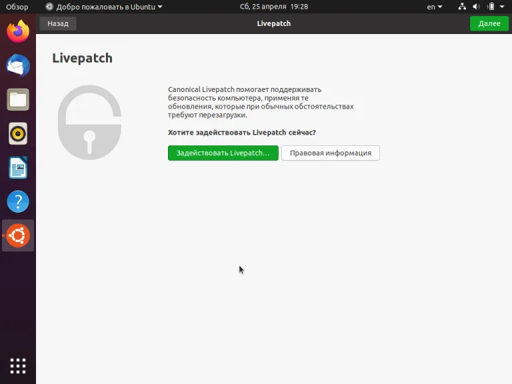Open the network status icon

[462, 7]
